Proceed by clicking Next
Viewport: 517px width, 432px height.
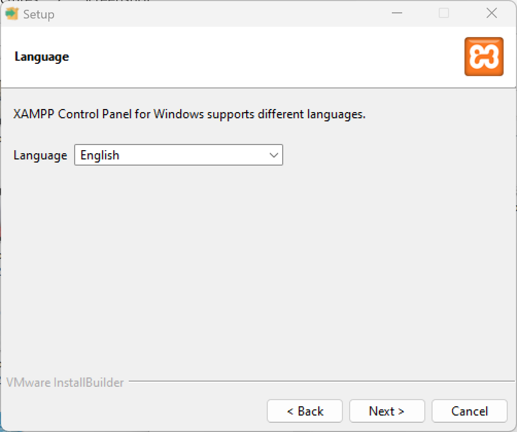tap(387, 411)
